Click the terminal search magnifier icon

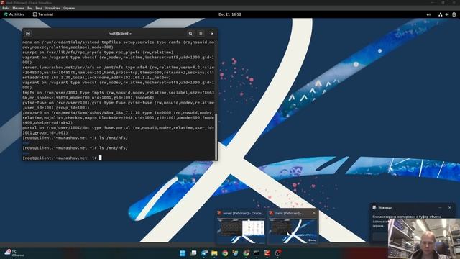(x=190, y=34)
